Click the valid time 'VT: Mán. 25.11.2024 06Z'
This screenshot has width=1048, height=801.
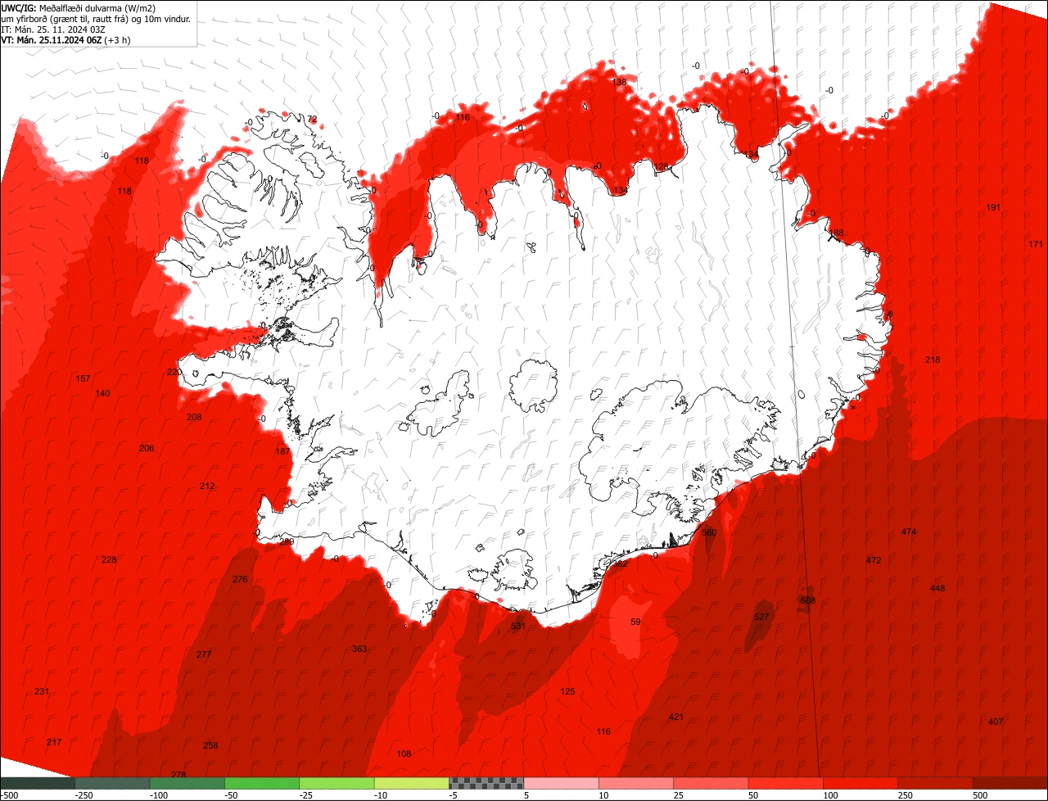51,39
